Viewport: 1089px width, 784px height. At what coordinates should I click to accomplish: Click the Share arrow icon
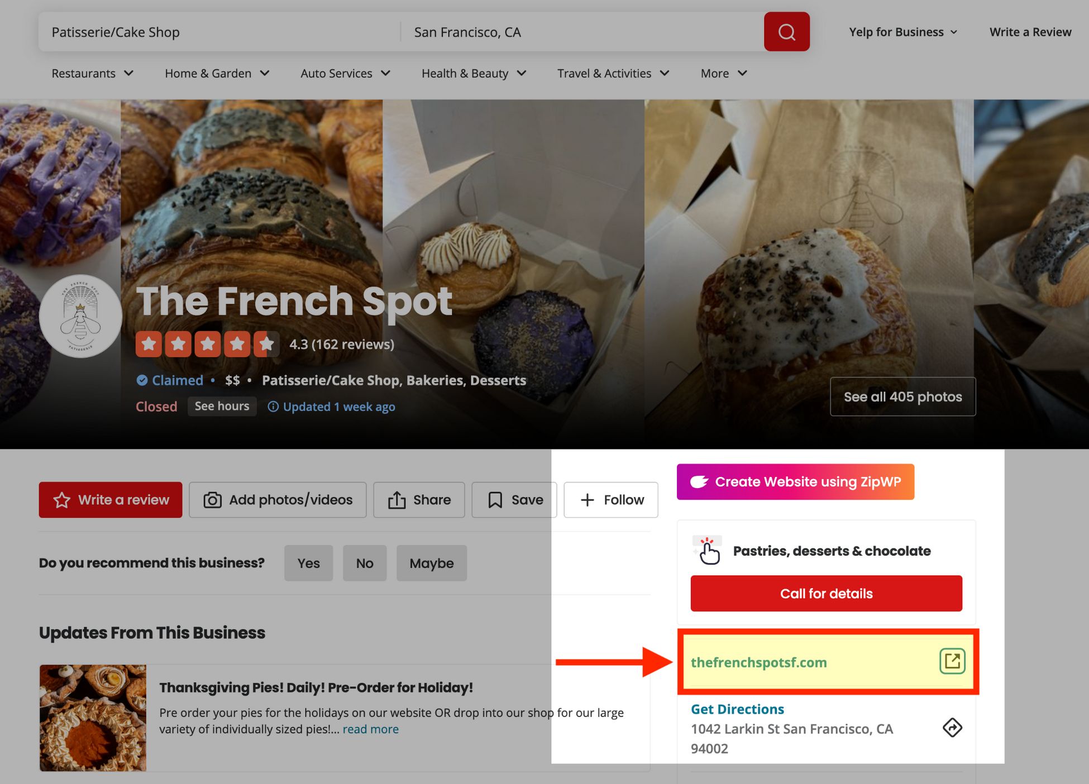[x=397, y=500]
